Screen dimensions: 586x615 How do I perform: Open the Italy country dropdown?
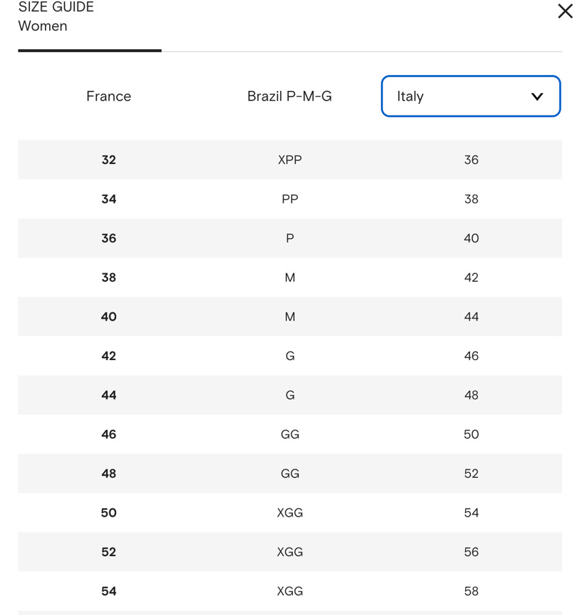click(x=471, y=96)
